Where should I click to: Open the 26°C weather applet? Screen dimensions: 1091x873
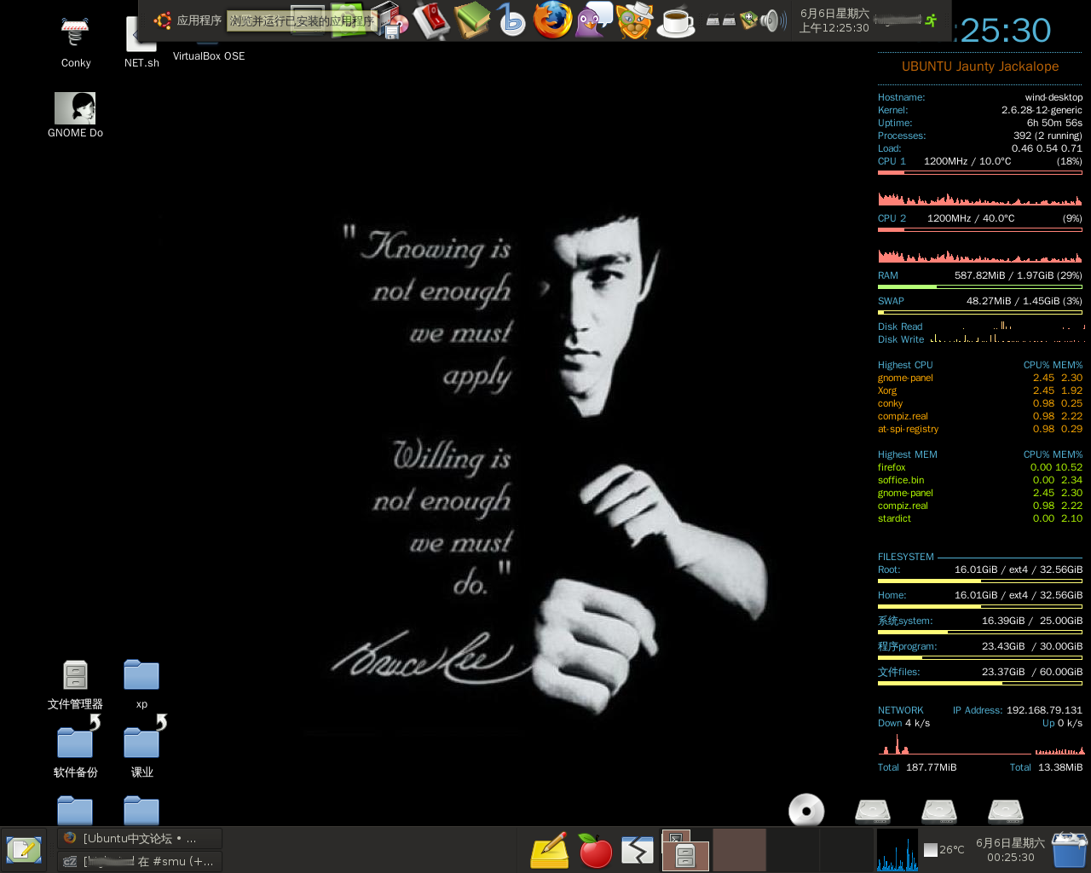944,850
